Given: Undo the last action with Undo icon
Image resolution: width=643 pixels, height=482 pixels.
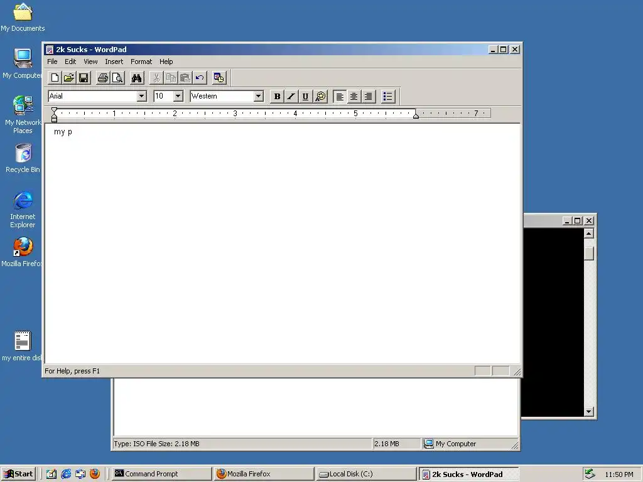Looking at the screenshot, I should coord(199,78).
